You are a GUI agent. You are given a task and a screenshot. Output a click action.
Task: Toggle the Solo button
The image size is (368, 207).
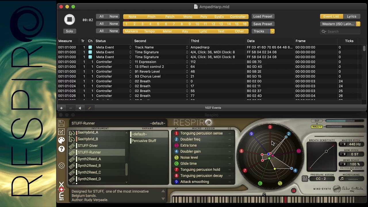[69, 31]
